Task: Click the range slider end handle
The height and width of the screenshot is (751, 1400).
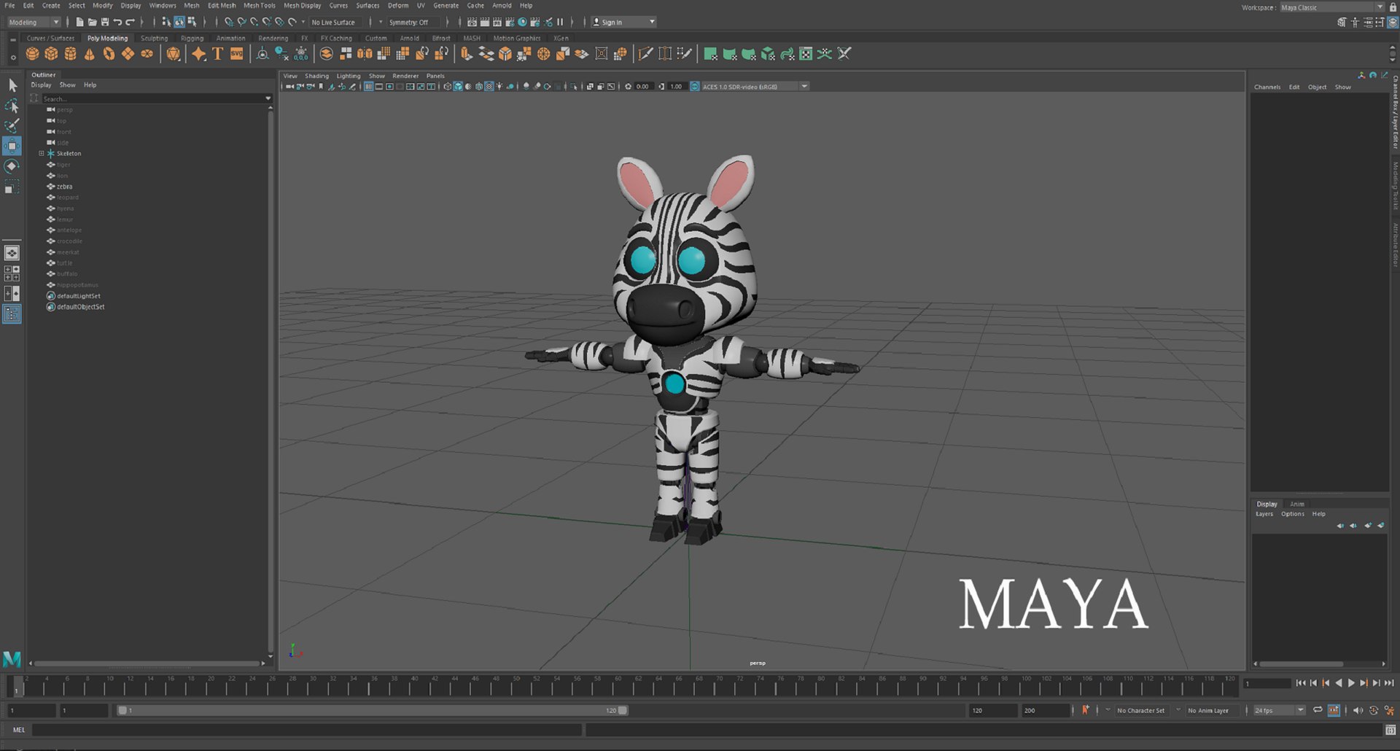Action: 623,710
